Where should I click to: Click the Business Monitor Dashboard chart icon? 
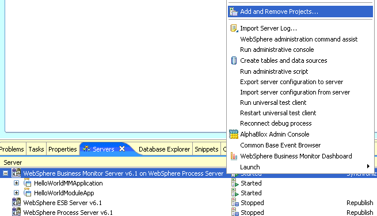point(234,156)
